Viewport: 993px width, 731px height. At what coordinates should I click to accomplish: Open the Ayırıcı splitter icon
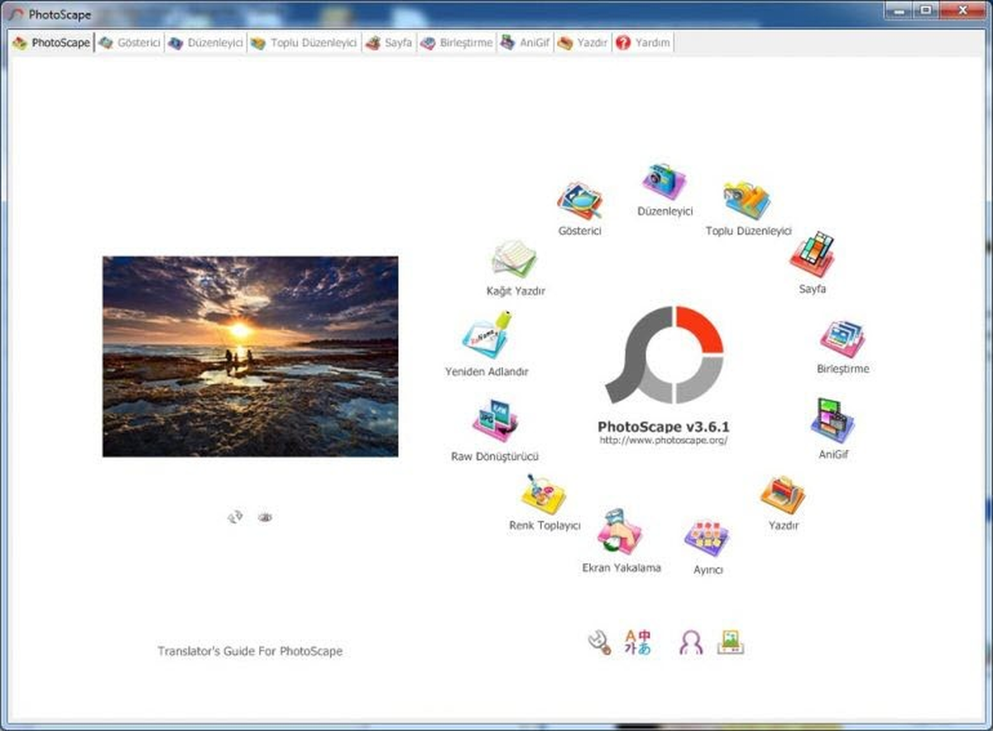707,538
